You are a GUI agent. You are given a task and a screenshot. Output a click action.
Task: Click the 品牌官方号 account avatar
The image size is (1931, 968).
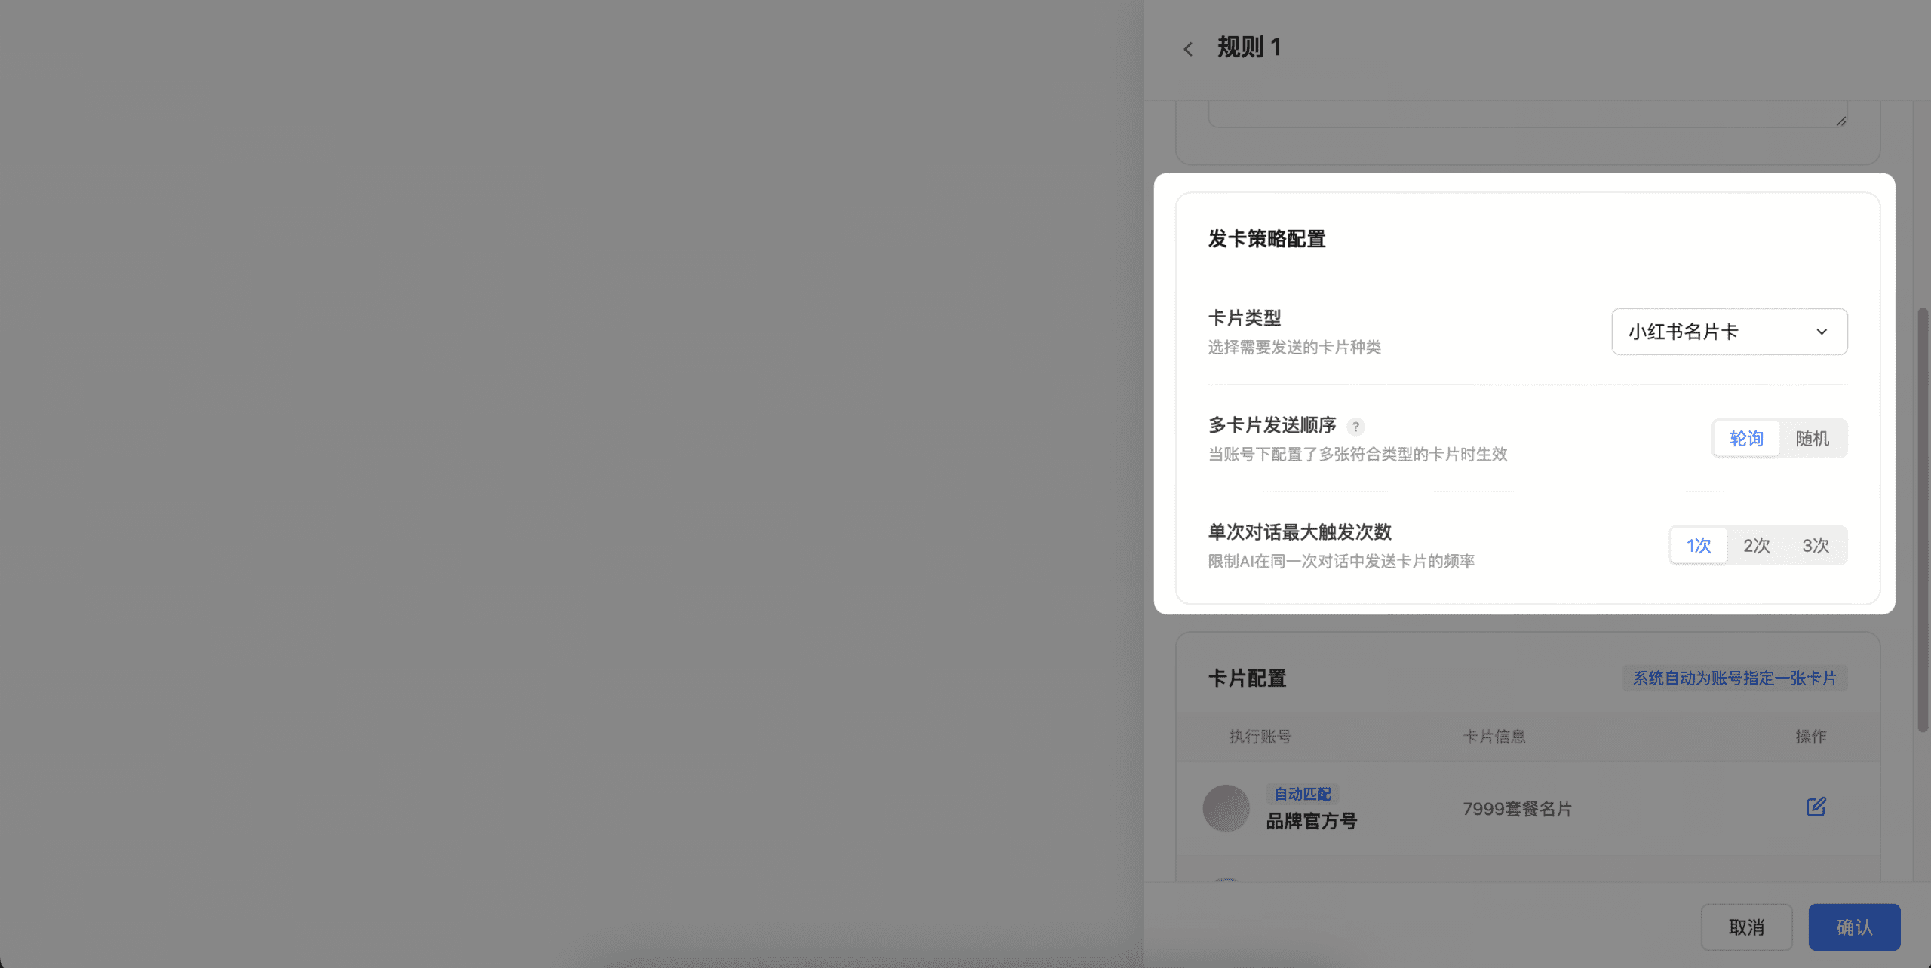1226,808
